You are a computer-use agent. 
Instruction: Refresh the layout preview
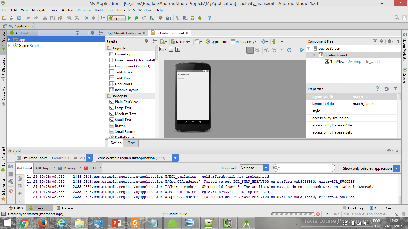(x=289, y=50)
